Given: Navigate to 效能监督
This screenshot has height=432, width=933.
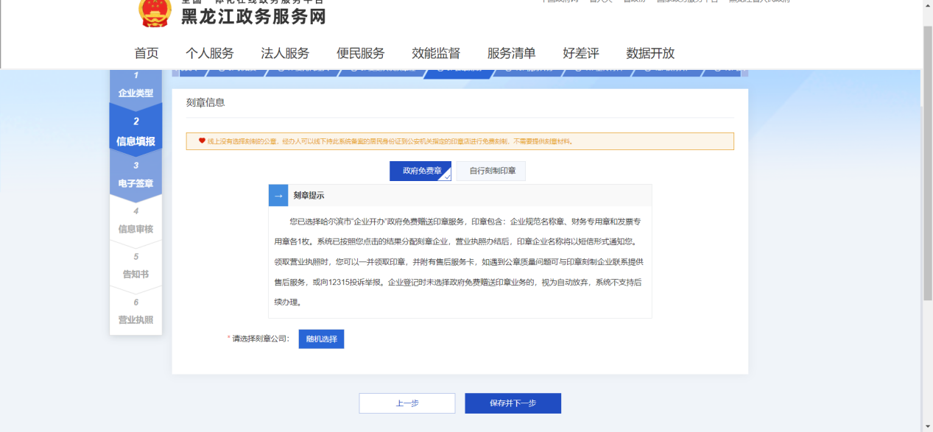Looking at the screenshot, I should pyautogui.click(x=436, y=53).
